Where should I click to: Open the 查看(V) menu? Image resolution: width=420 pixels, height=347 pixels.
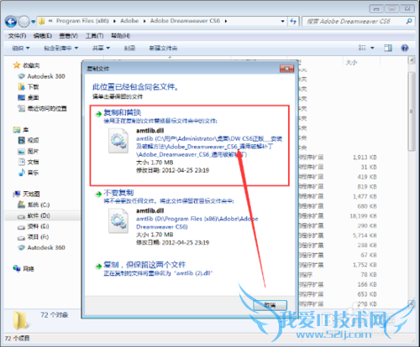[68, 36]
